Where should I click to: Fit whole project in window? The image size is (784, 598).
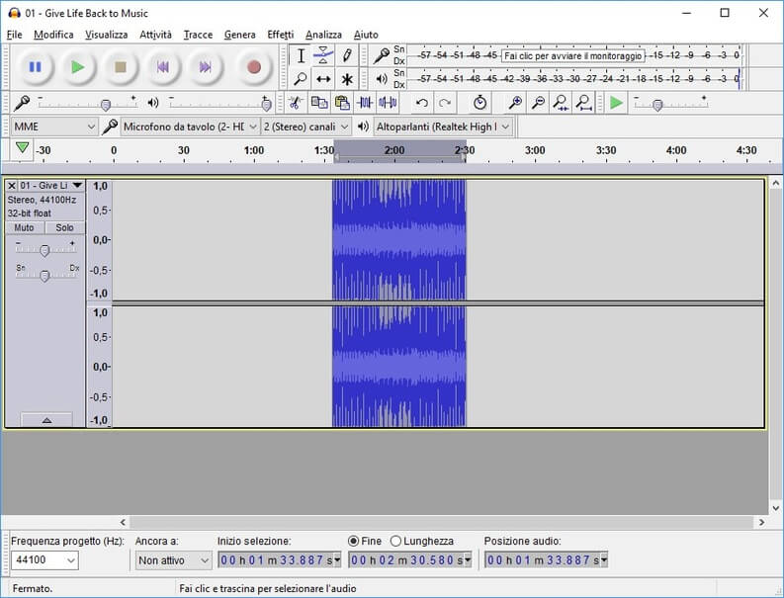(x=583, y=103)
